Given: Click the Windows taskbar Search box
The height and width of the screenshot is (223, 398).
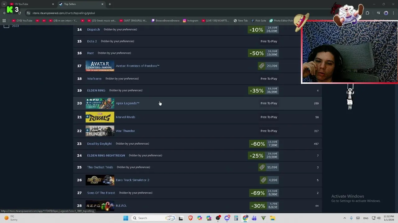Looking at the screenshot, I should pyautogui.click(x=154, y=218).
